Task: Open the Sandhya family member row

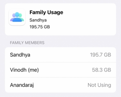Action: pos(60,55)
